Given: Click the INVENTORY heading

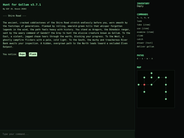Looking at the screenshot, I should pyautogui.click(x=143, y=3).
